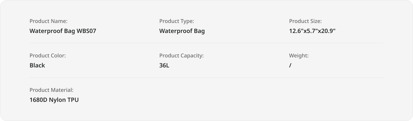Image resolution: width=413 pixels, height=121 pixels.
Task: Select the text Waterproof Bag WBS07
Action: (63, 31)
